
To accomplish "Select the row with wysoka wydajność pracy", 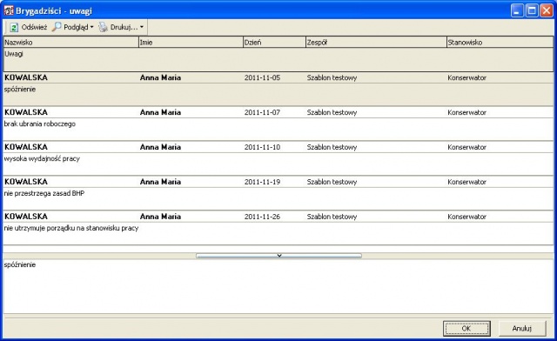I will coord(278,158).
